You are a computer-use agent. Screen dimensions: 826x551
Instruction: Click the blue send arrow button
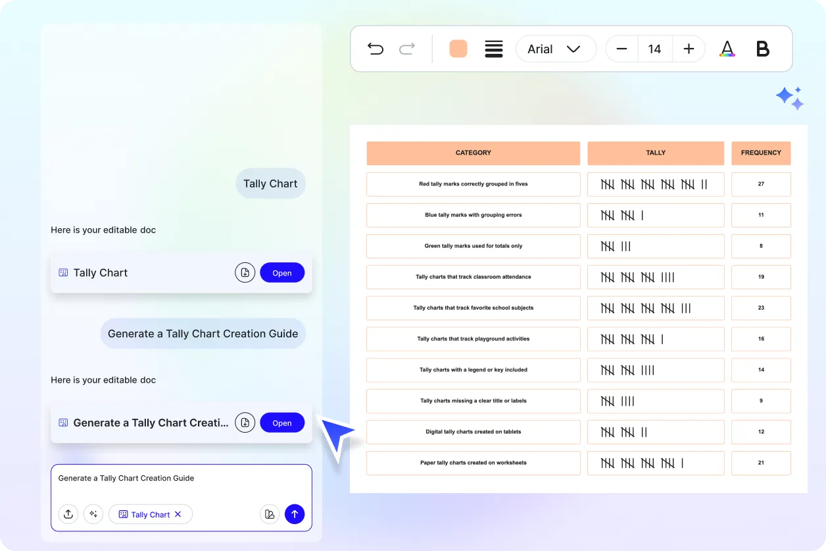coord(295,514)
